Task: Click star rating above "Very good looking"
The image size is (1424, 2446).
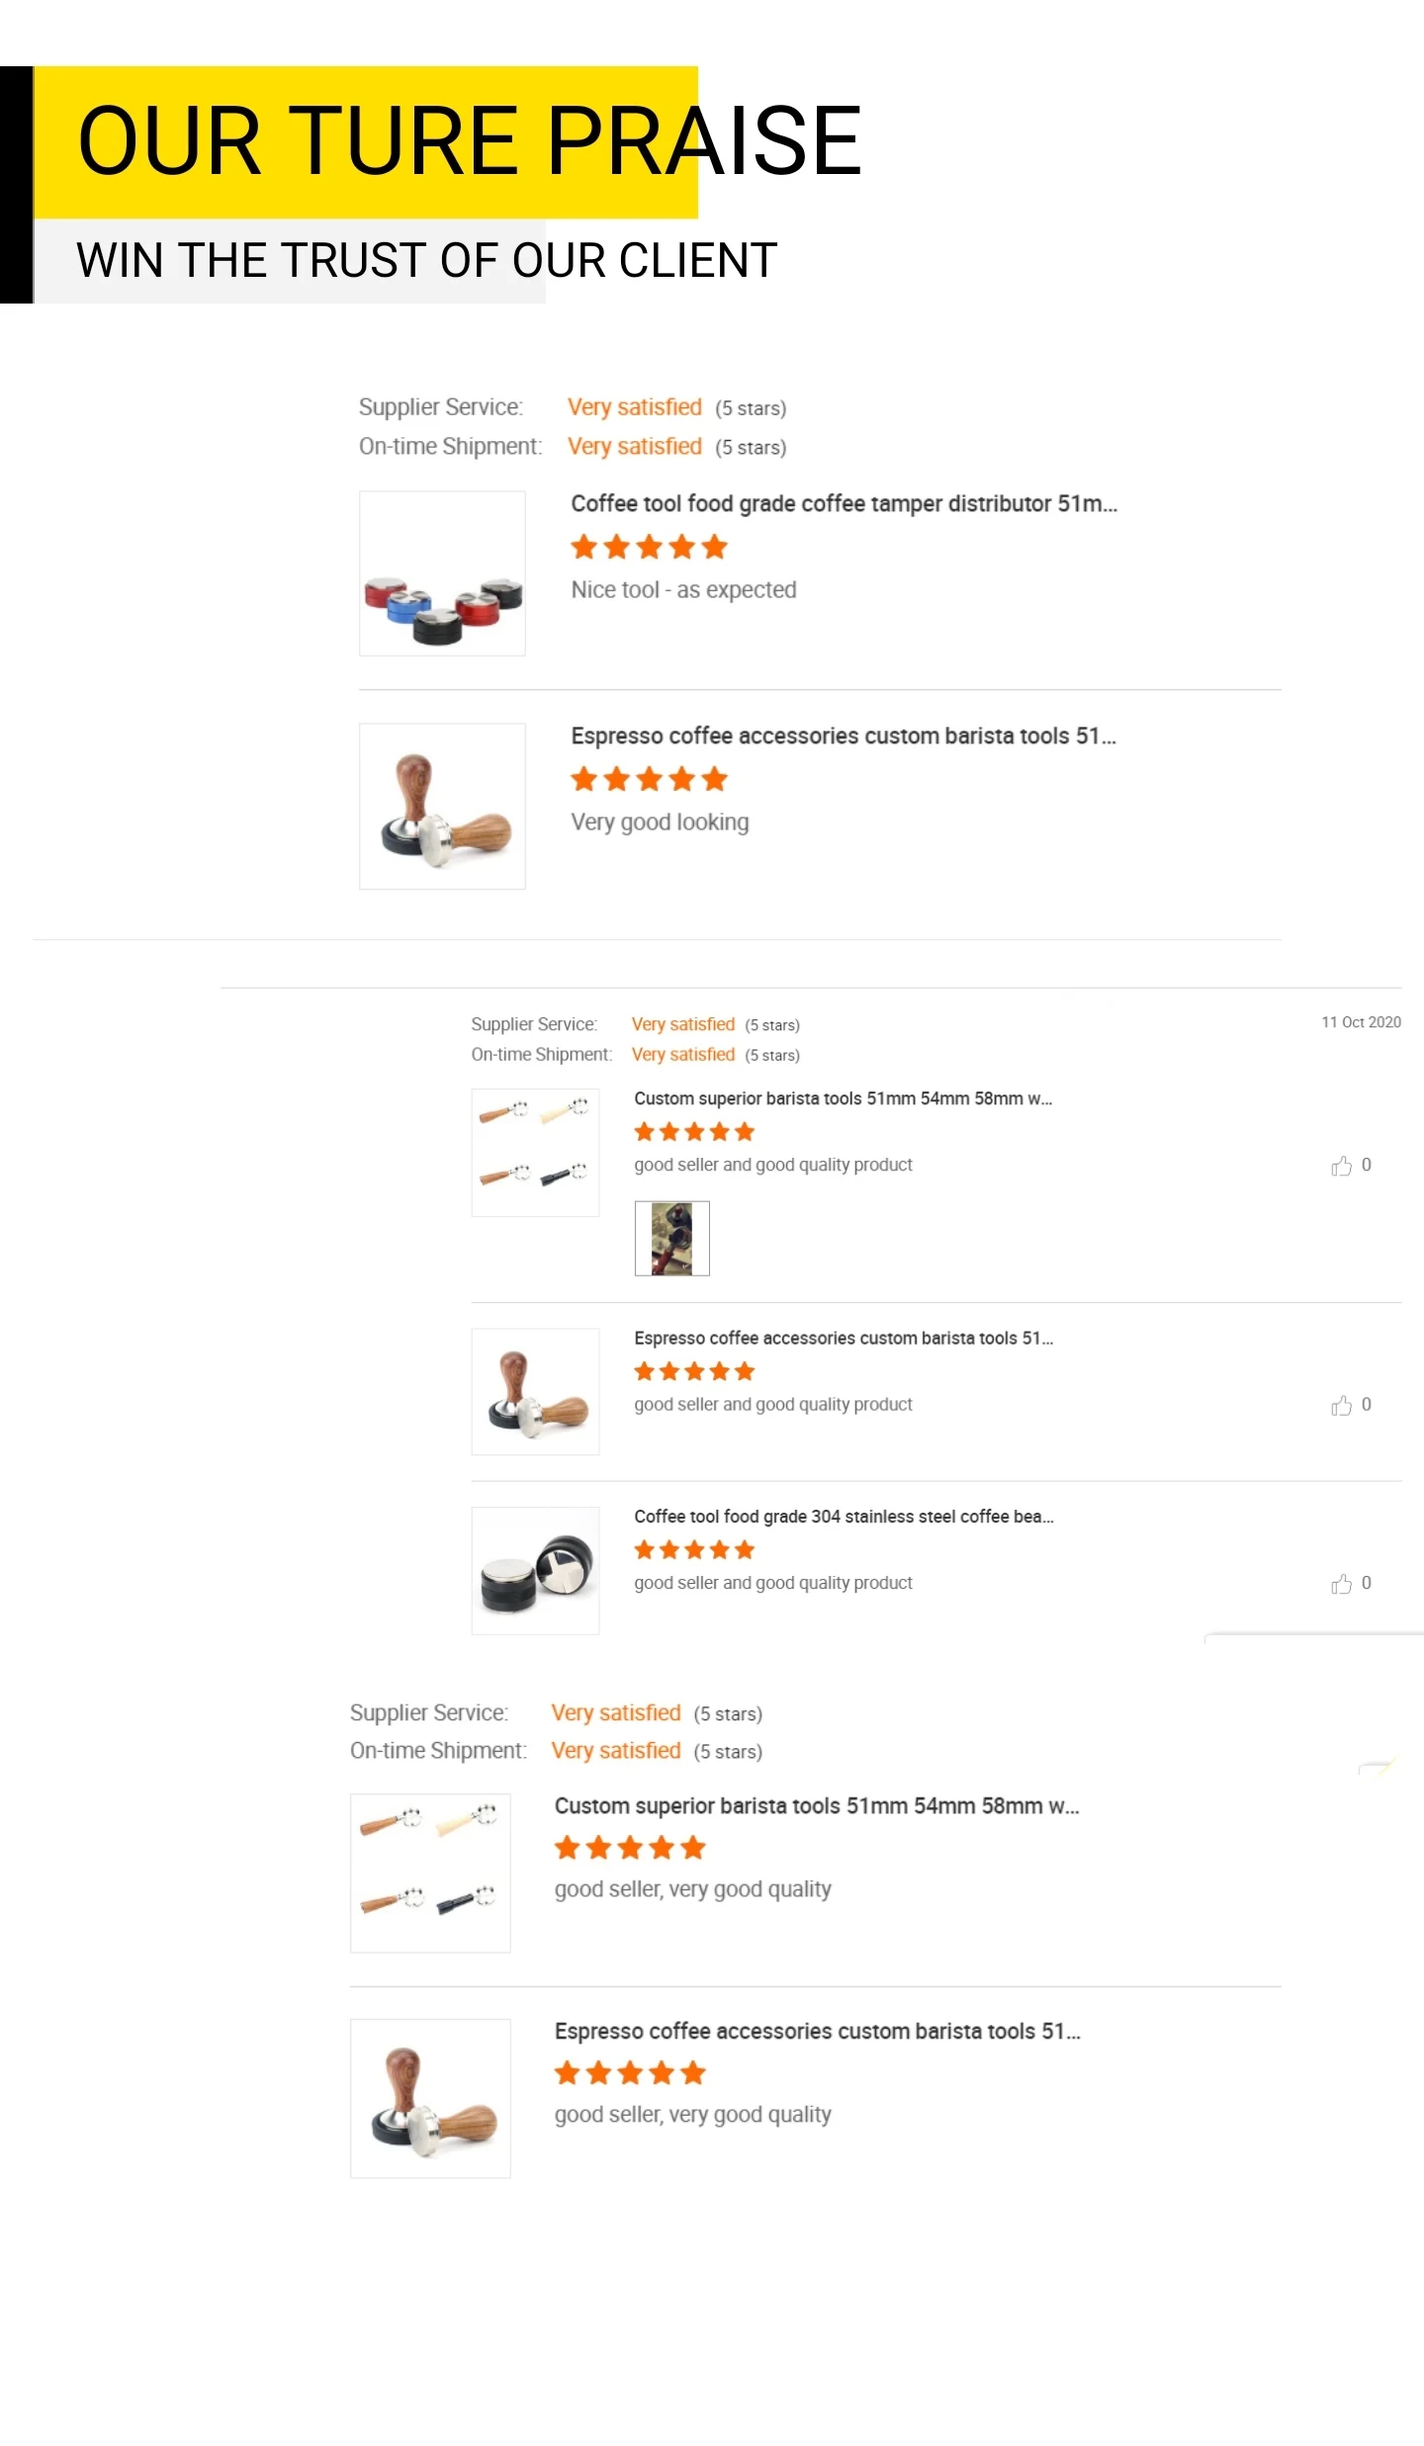Action: coord(649,779)
